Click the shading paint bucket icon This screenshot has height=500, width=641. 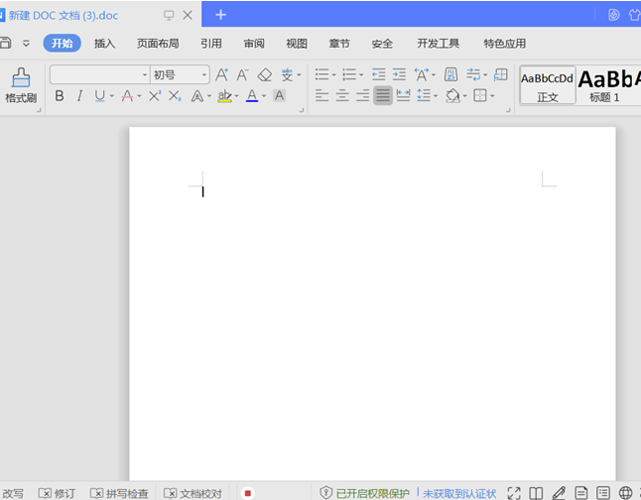[452, 96]
